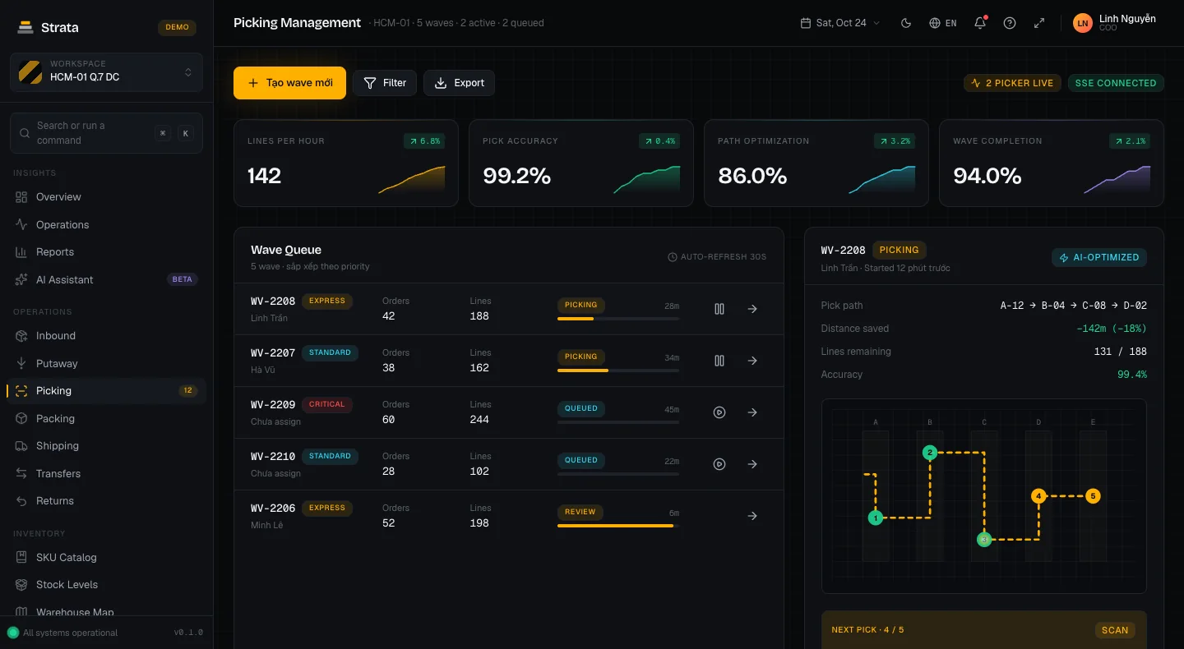Click the Tạo wave mới button

[x=289, y=83]
